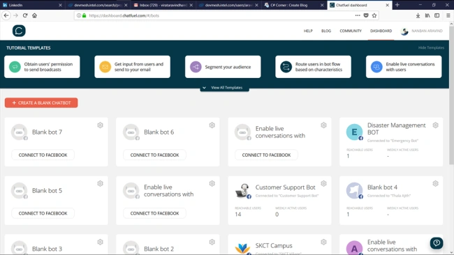The width and height of the screenshot is (454, 255).
Task: Open COMMUNITY in the top navigation
Action: pyautogui.click(x=351, y=31)
